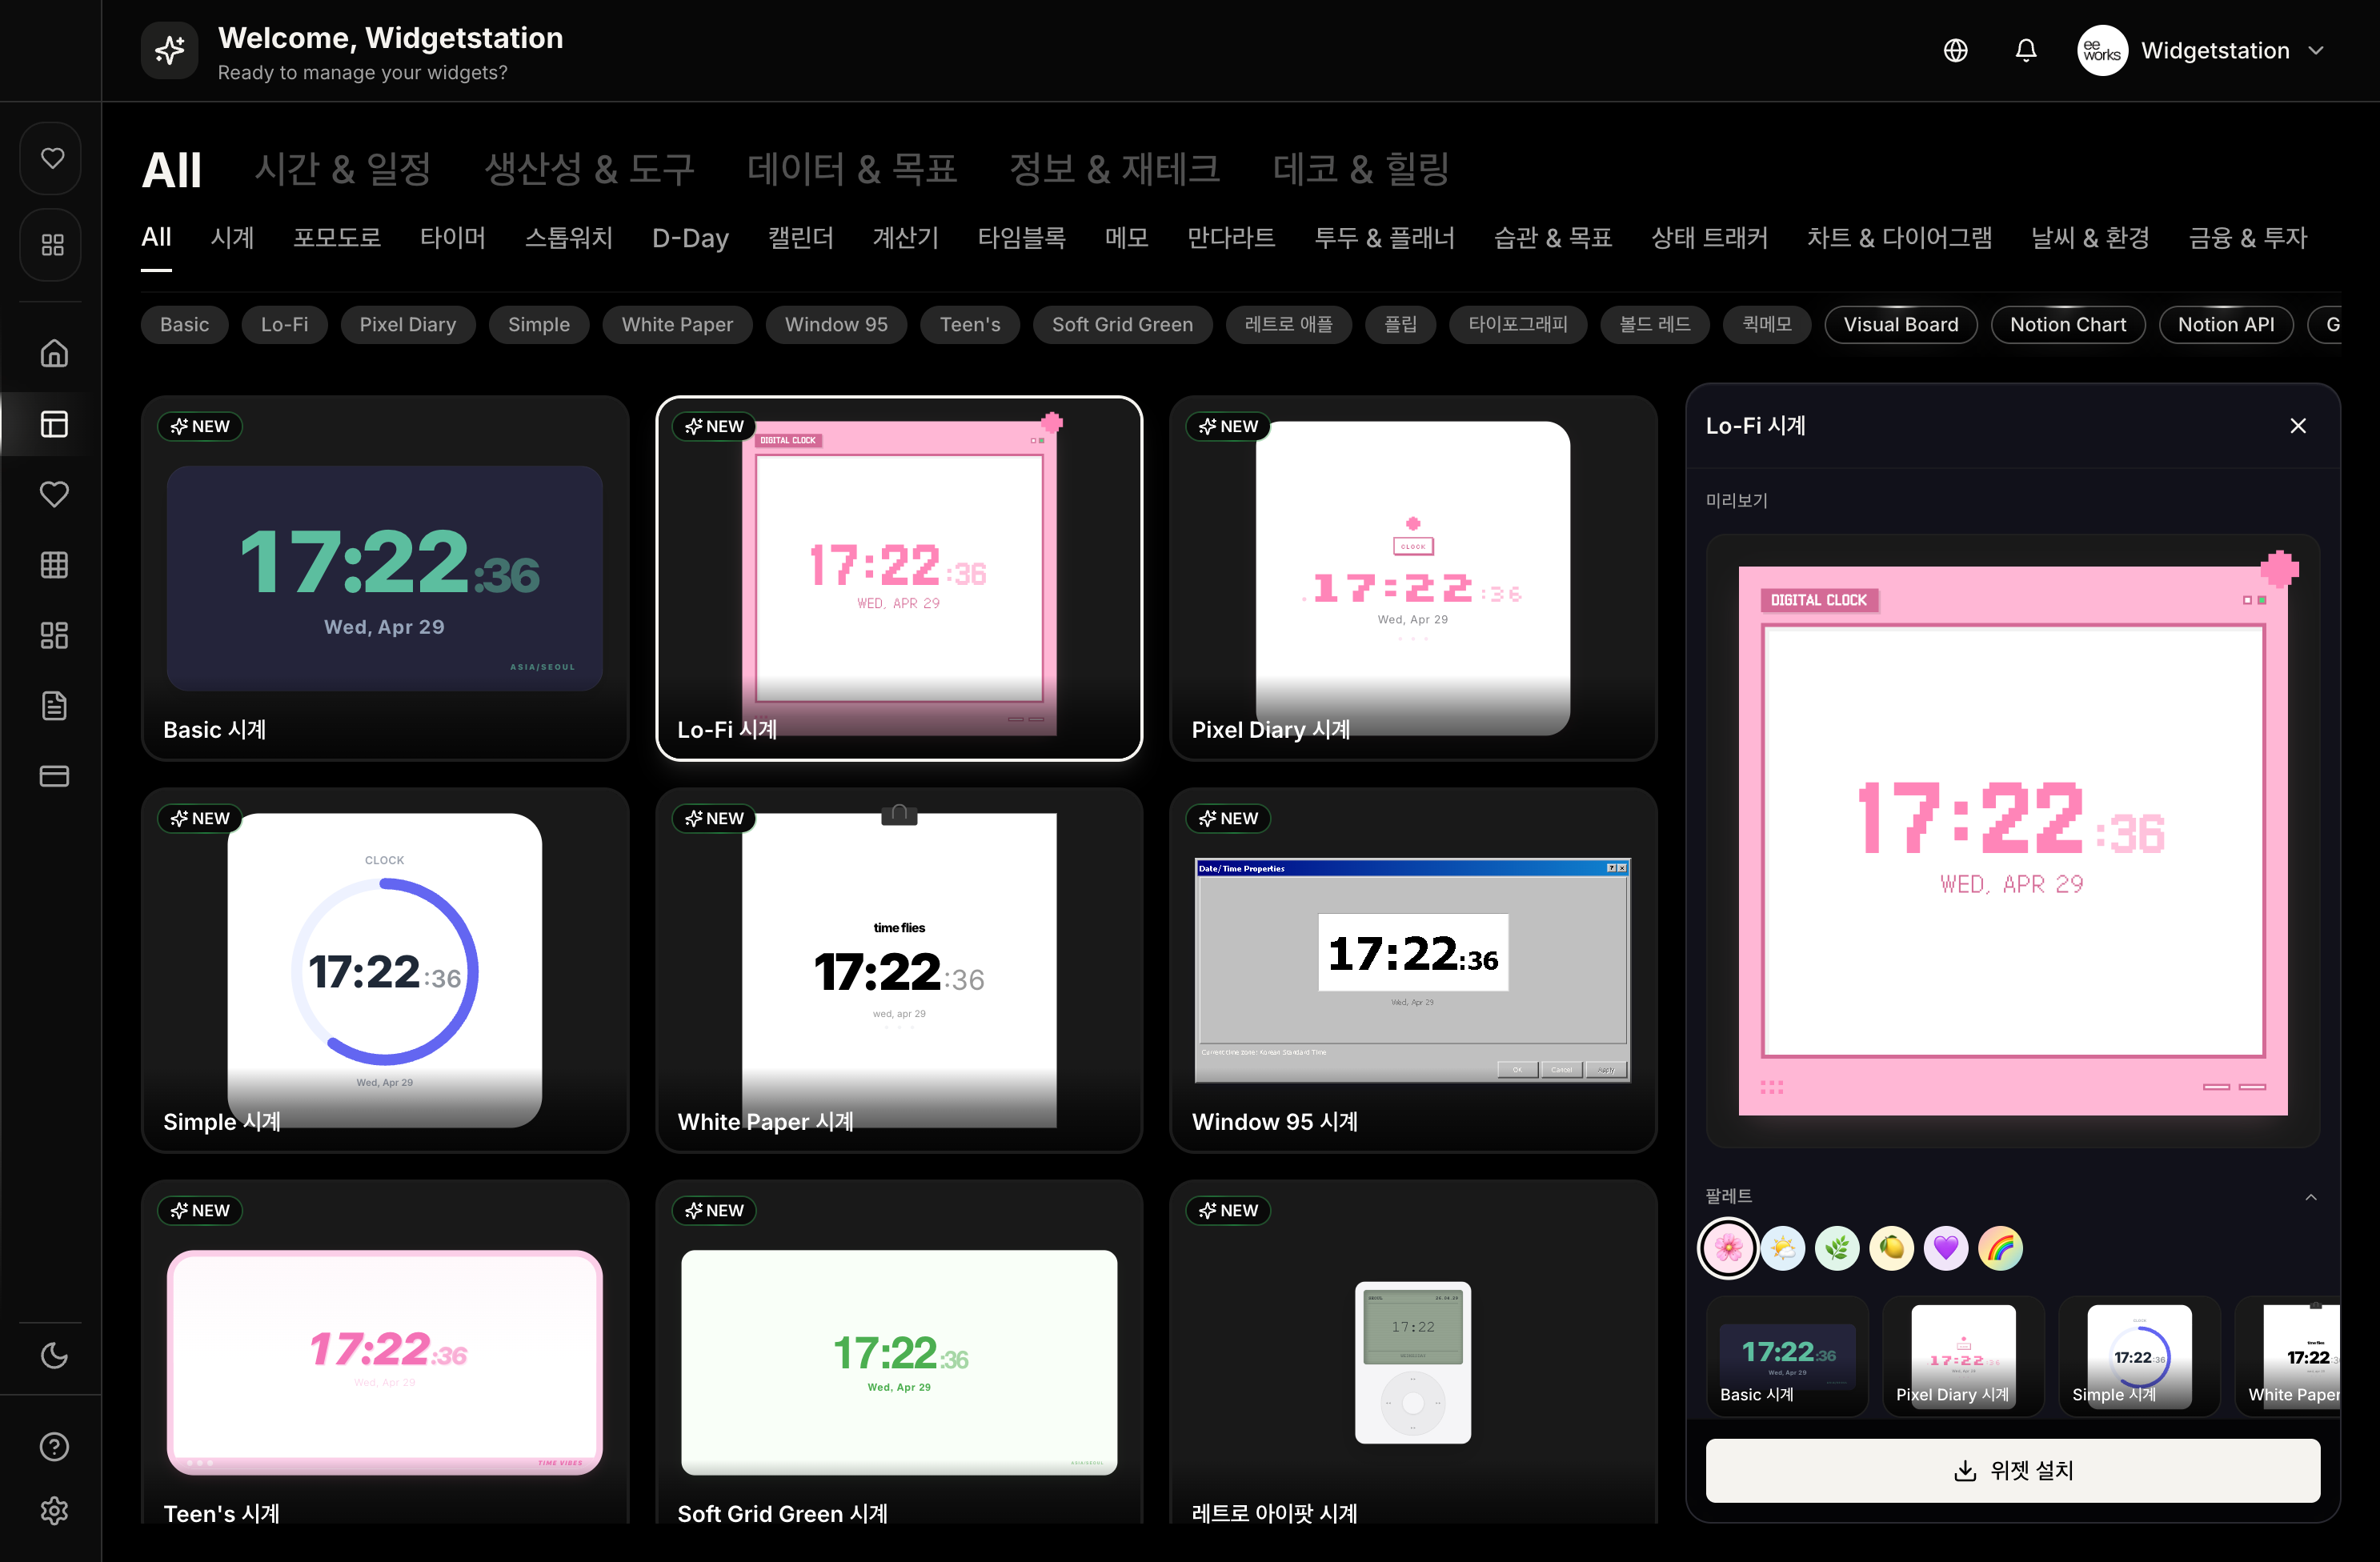Click the sparkle logo icon in header
Screen dimensions: 2380x1562
pyautogui.click(x=169, y=50)
